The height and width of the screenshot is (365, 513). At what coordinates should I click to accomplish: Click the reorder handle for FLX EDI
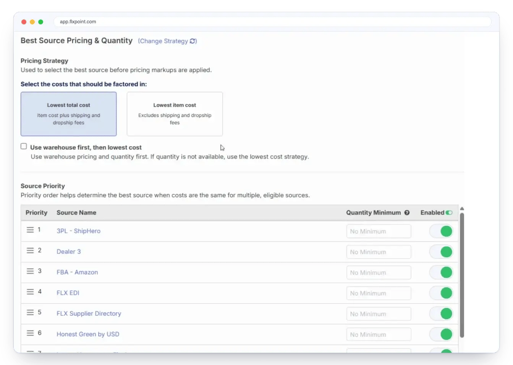click(30, 292)
